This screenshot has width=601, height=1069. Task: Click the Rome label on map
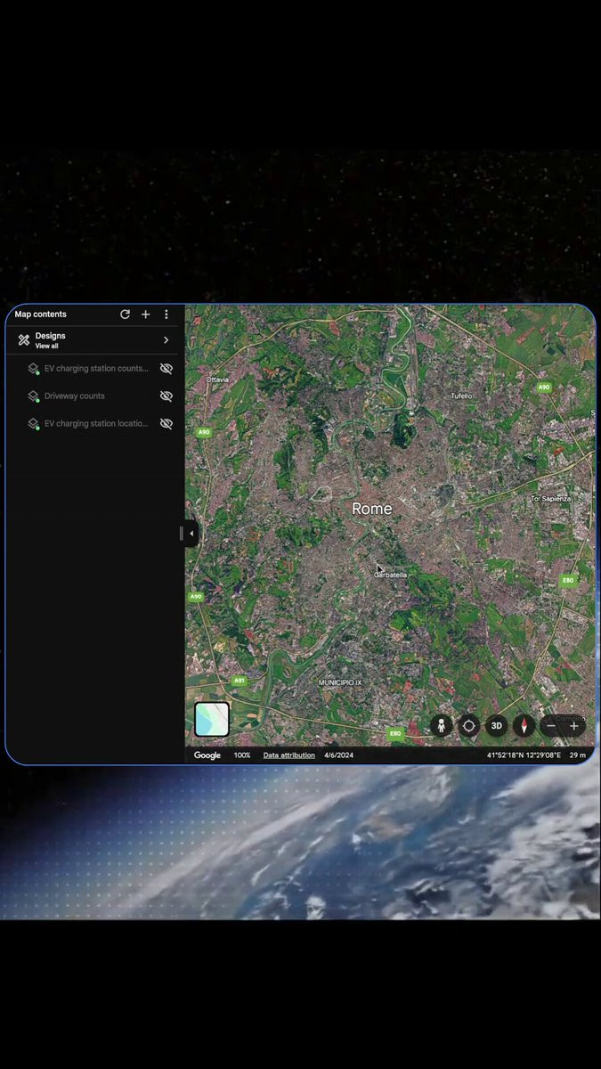tap(371, 509)
